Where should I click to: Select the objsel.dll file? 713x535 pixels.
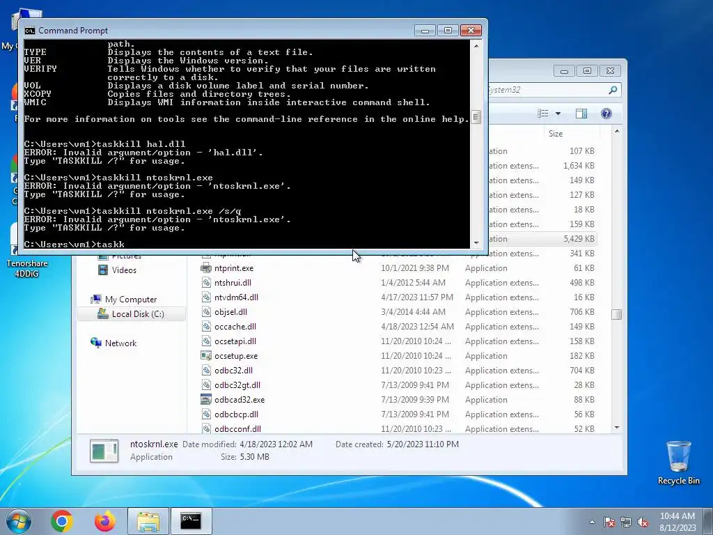[x=230, y=312]
